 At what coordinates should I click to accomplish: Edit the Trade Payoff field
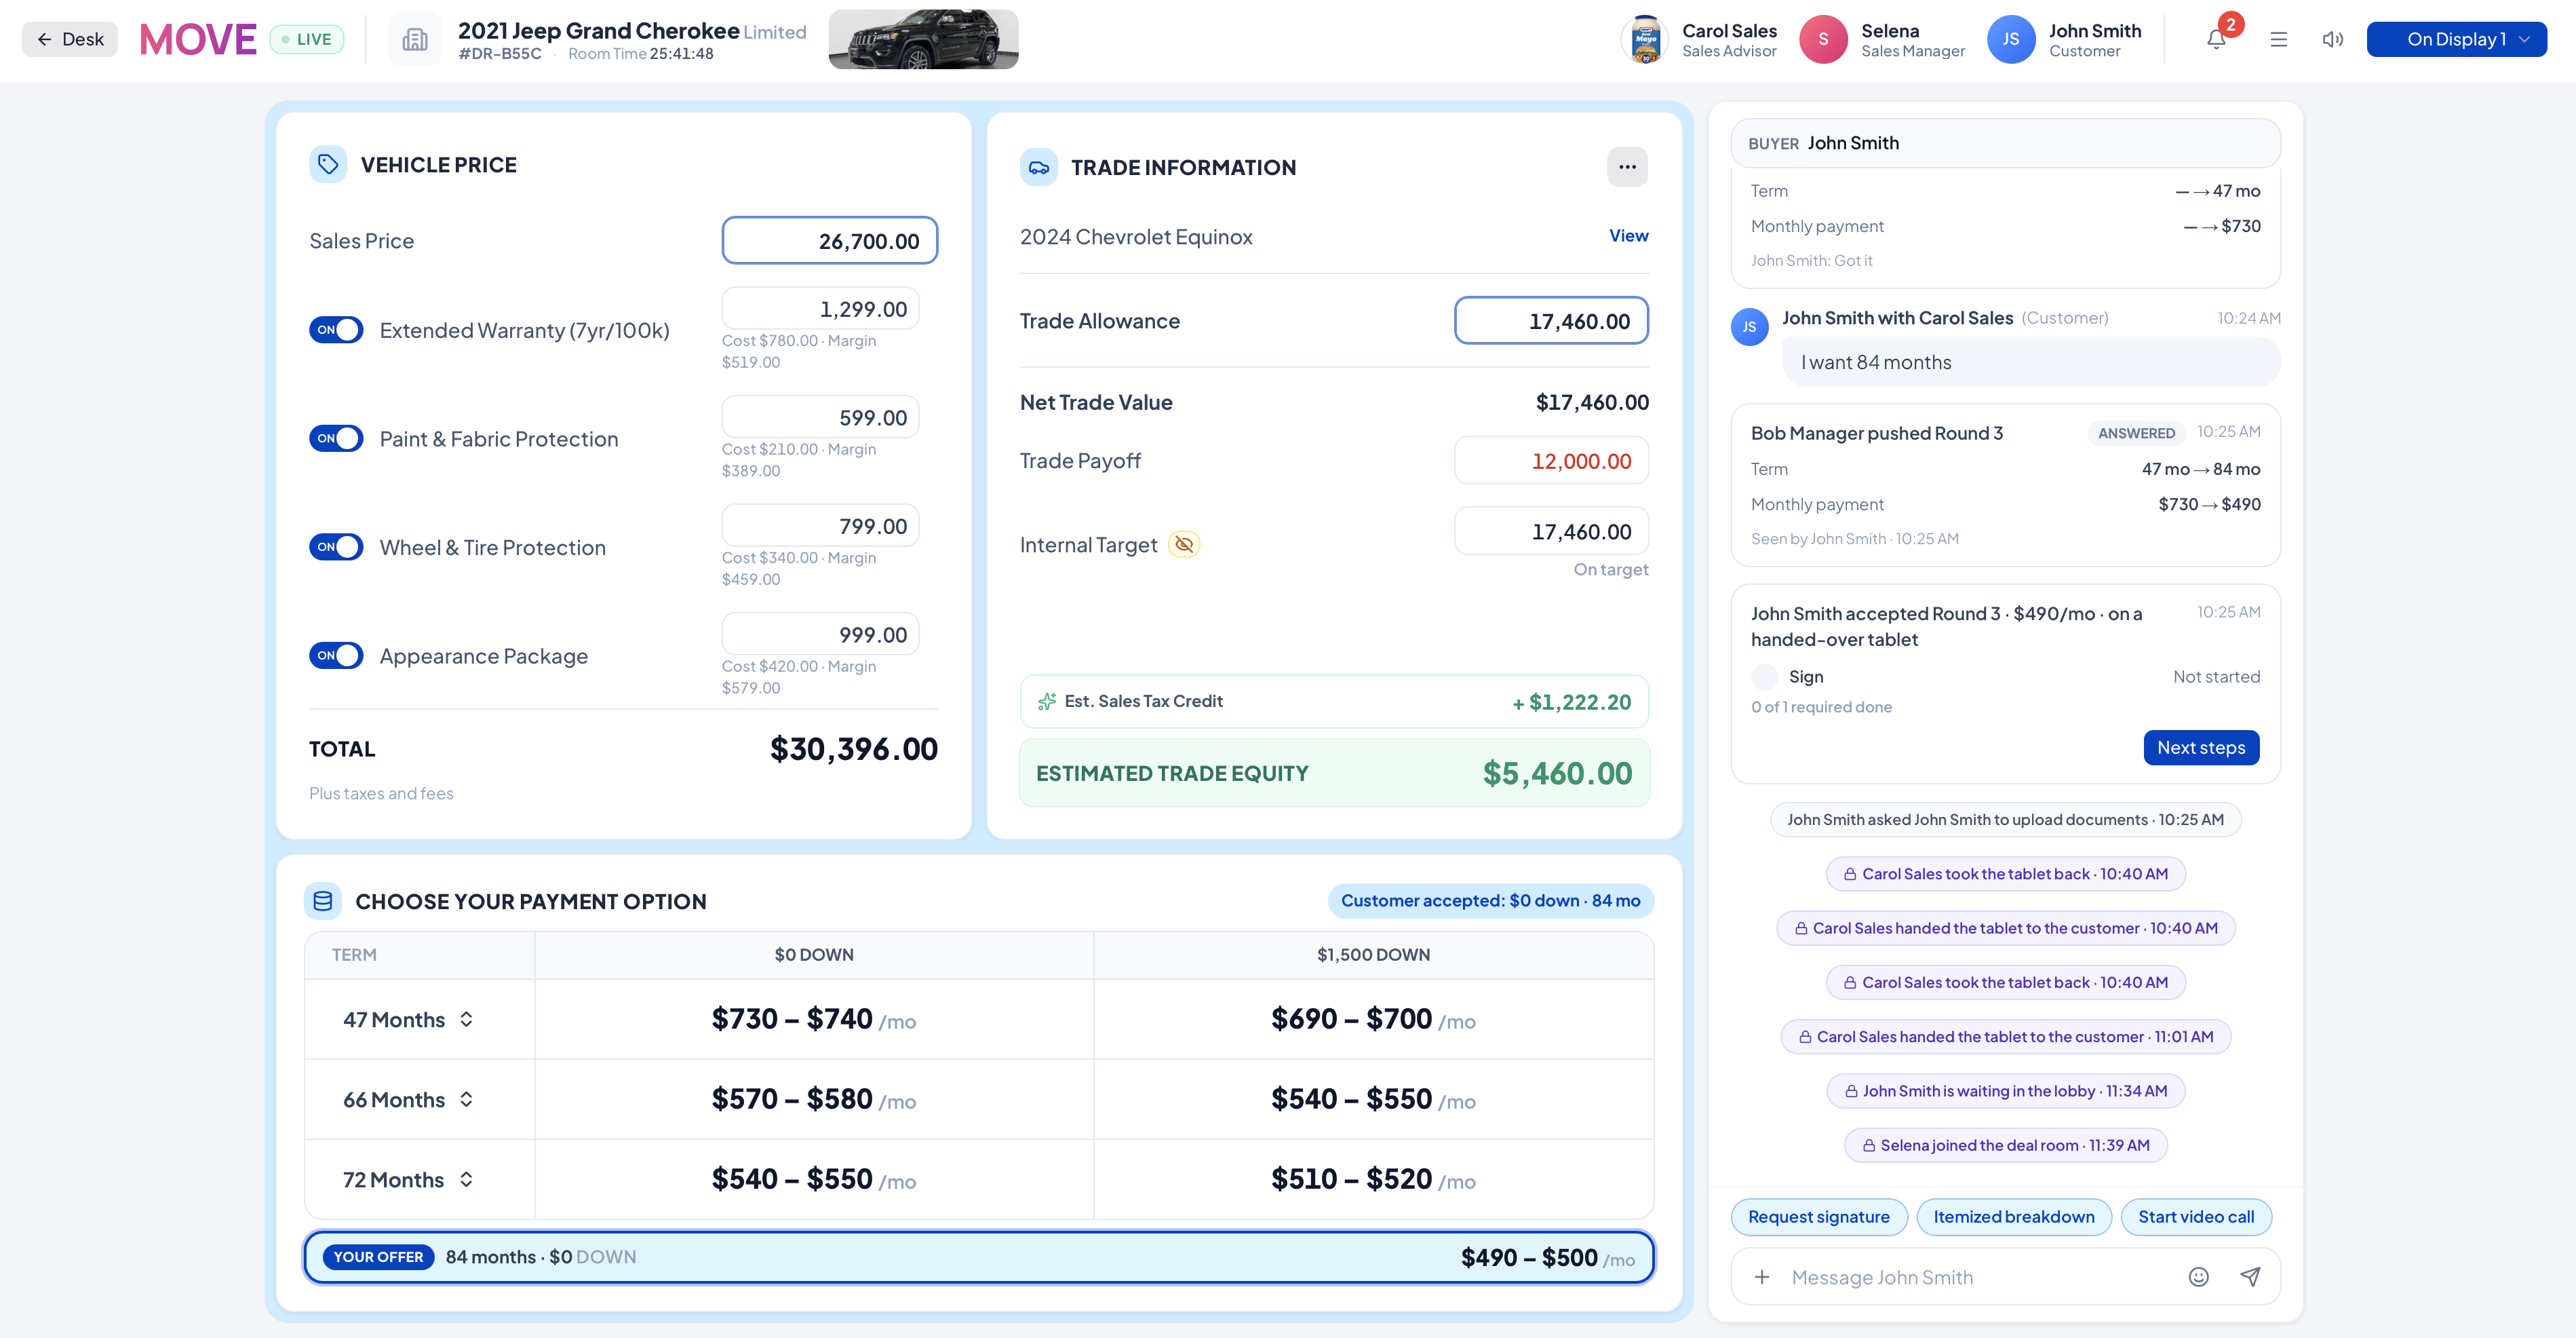tap(1551, 460)
